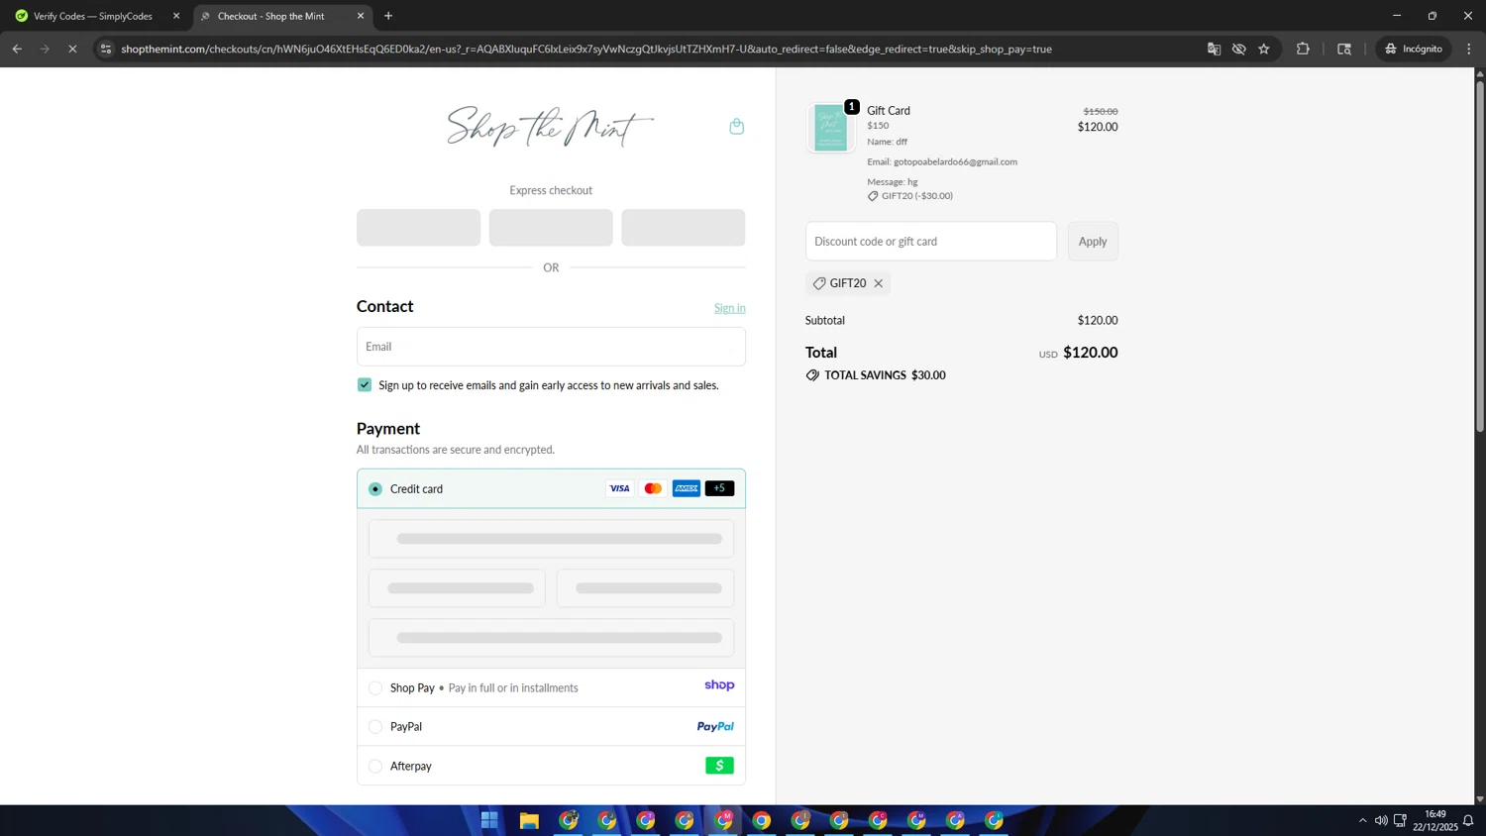
Task: Open File Explorer from the taskbar
Action: 529,820
